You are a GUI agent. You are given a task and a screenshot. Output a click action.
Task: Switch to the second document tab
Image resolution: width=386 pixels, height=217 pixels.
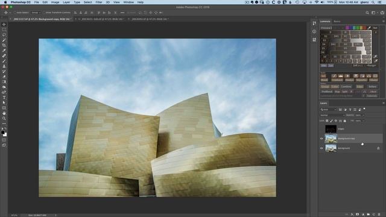coord(102,19)
